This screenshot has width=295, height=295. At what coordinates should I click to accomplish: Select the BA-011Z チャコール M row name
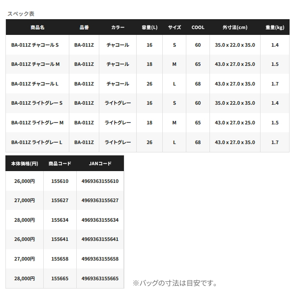(35, 64)
